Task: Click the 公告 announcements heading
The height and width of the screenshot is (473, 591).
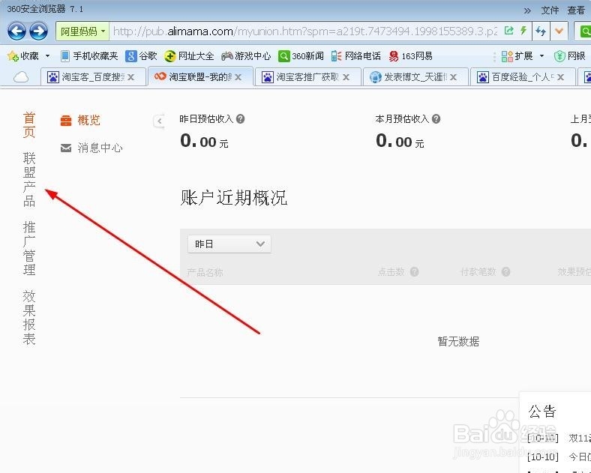Action: tap(542, 412)
